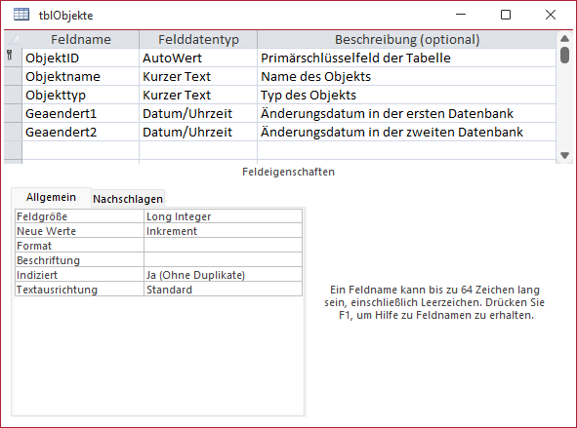The height and width of the screenshot is (428, 577).
Task: Click the Textausrichtung property label
Action: click(79, 290)
